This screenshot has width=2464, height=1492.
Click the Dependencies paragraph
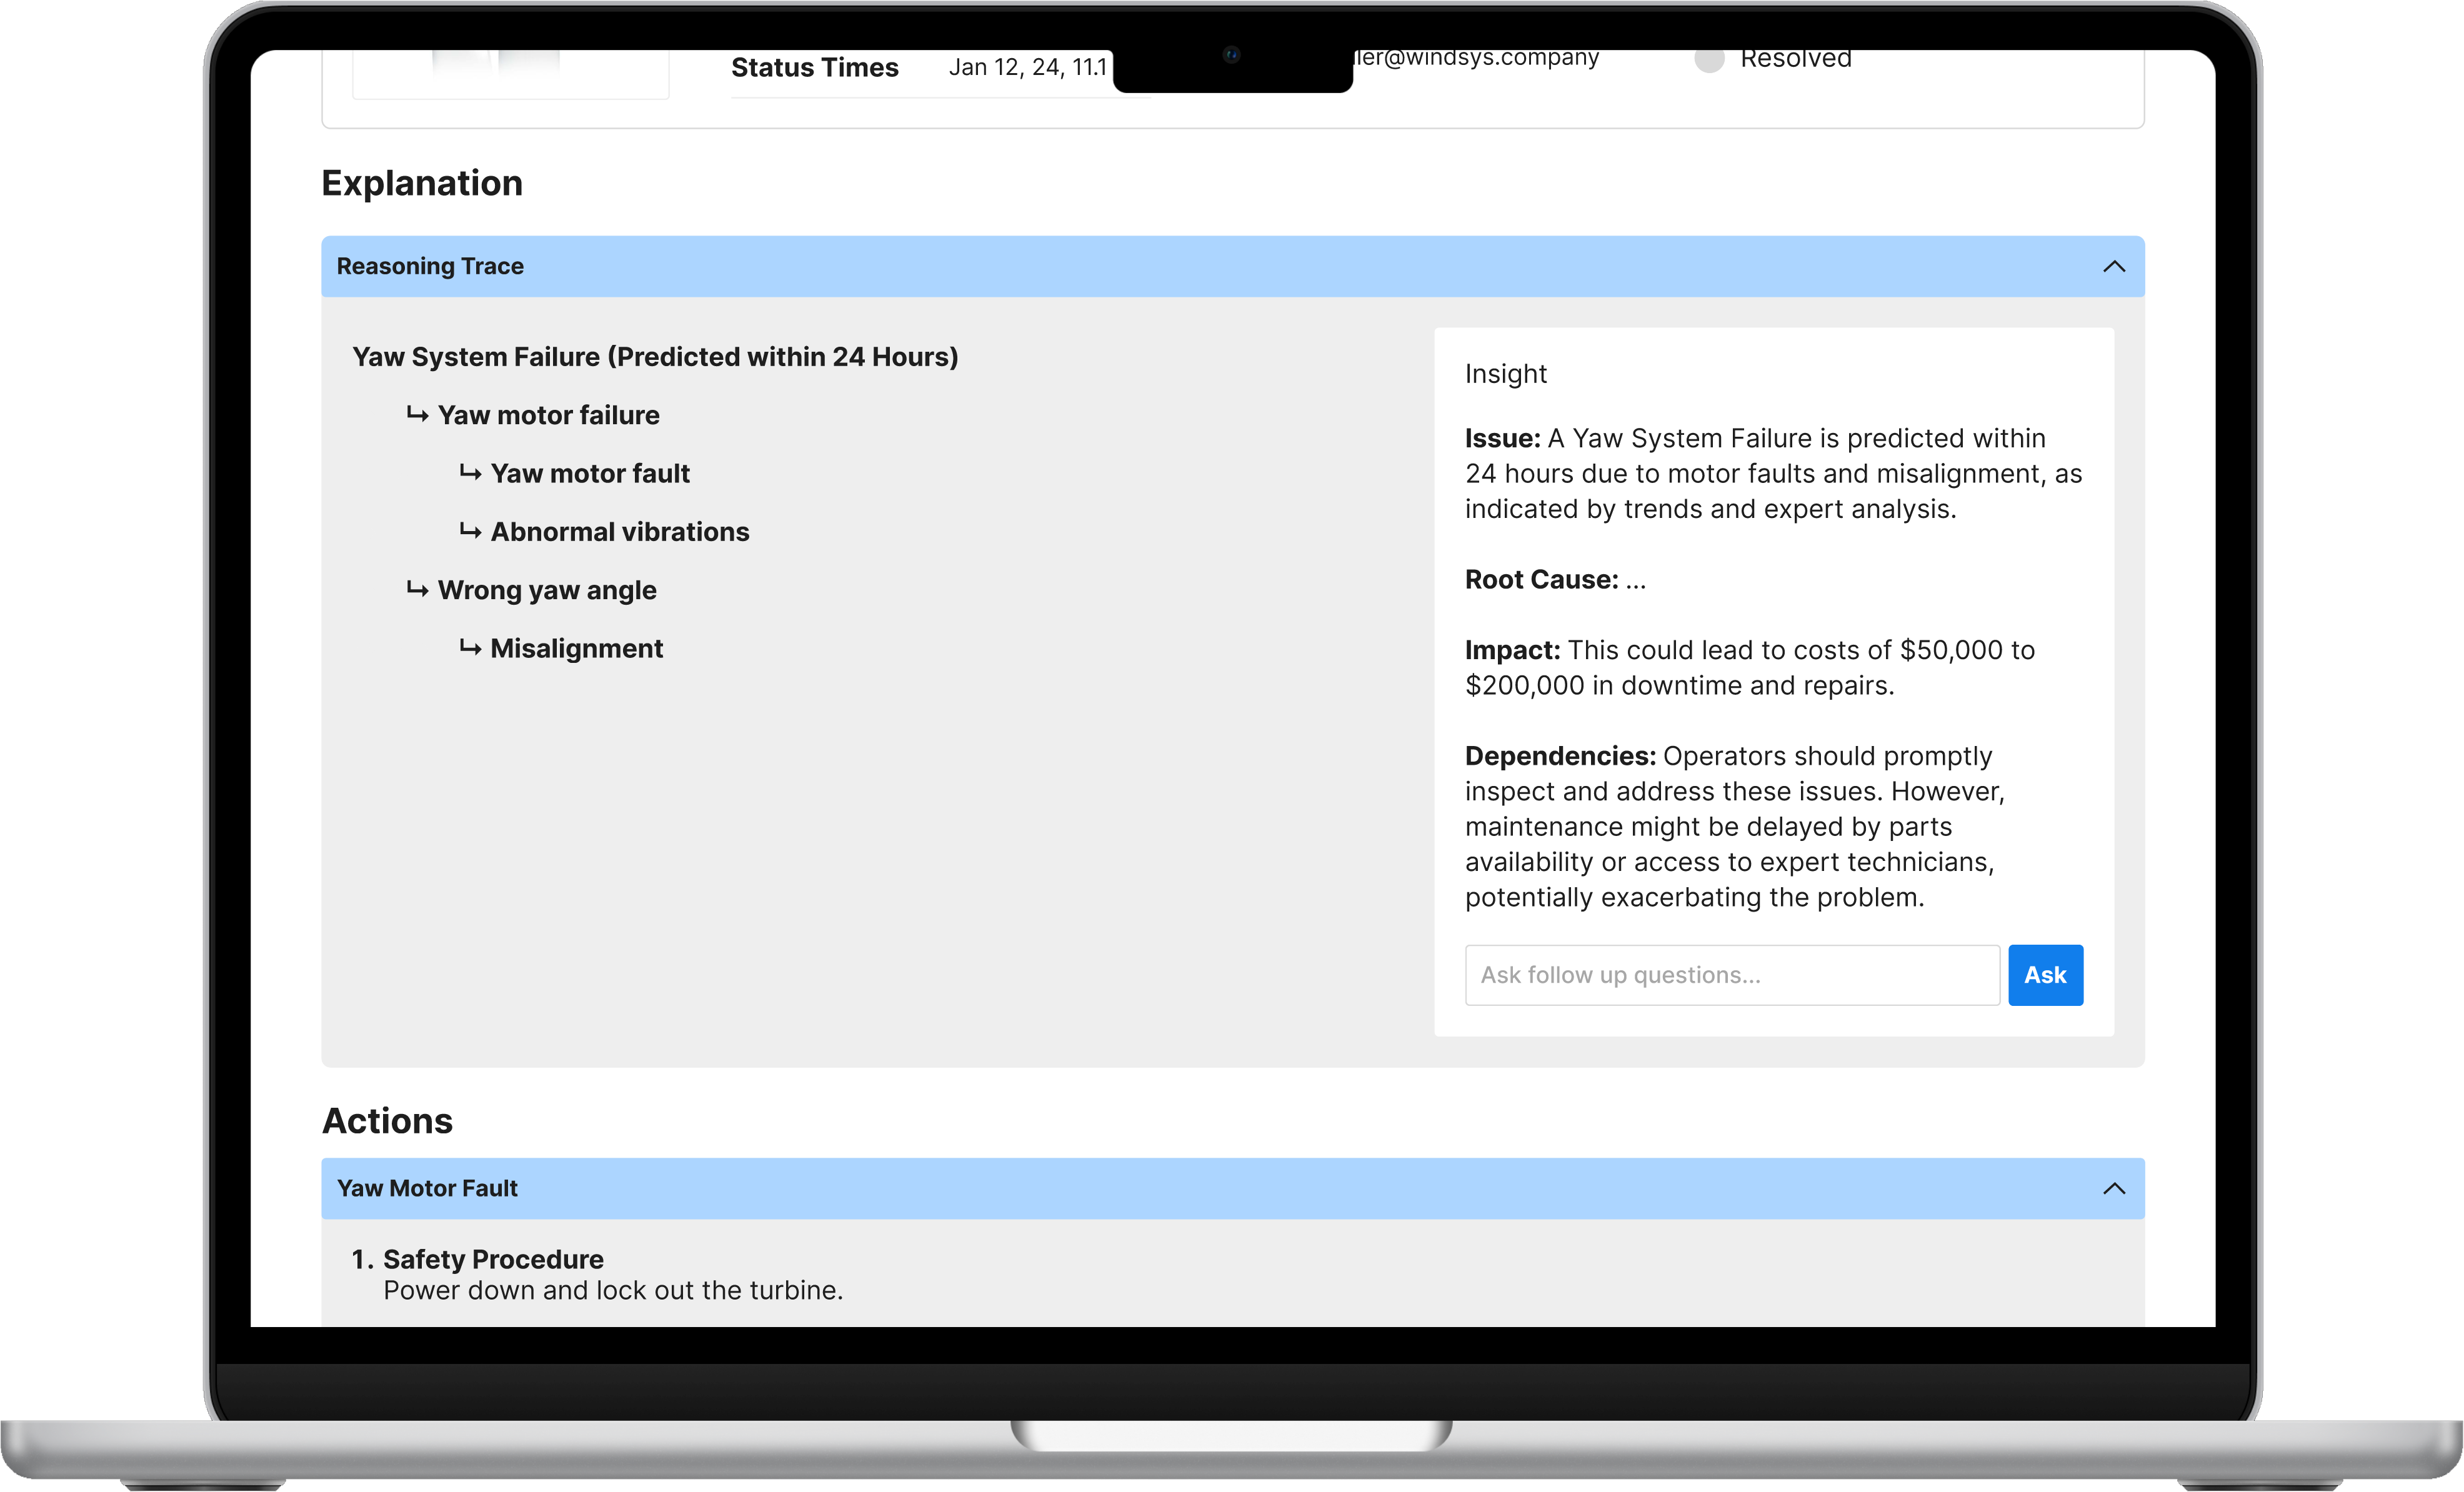1735,826
